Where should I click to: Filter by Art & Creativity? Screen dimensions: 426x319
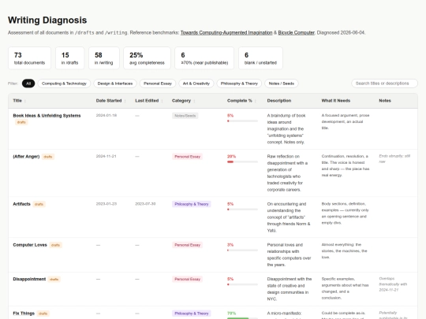[196, 83]
